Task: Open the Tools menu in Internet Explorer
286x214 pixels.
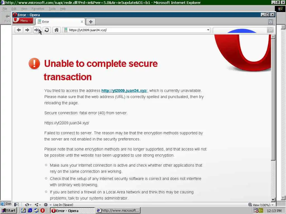Action: [x=52, y=9]
